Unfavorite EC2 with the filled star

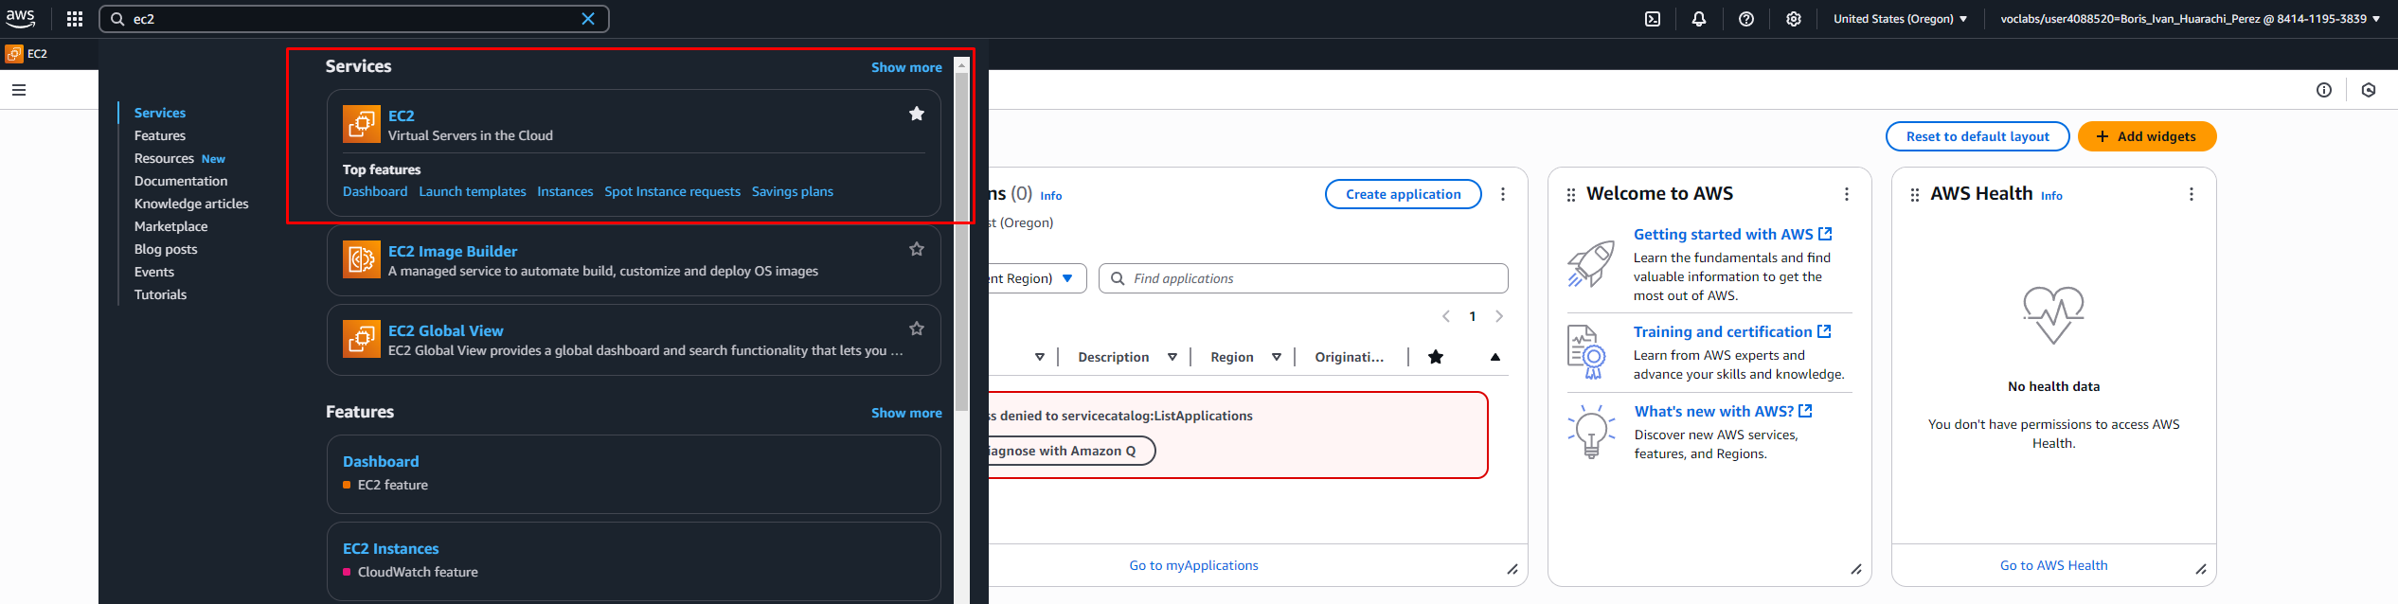point(917,114)
